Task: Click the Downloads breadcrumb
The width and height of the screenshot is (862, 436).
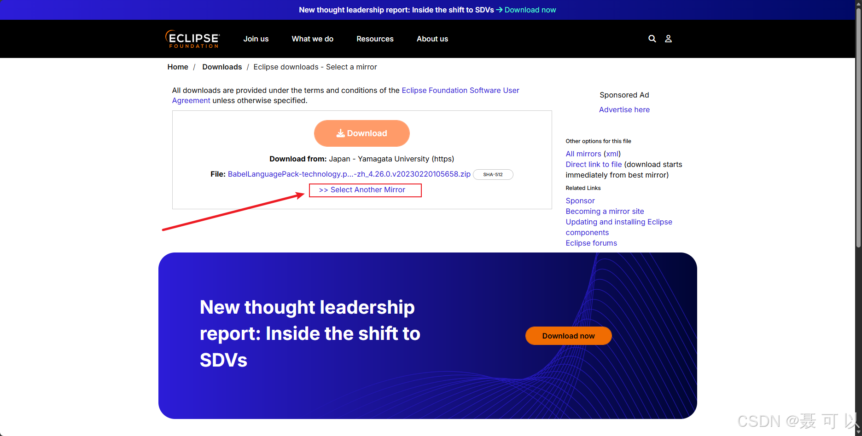Action: 222,67
